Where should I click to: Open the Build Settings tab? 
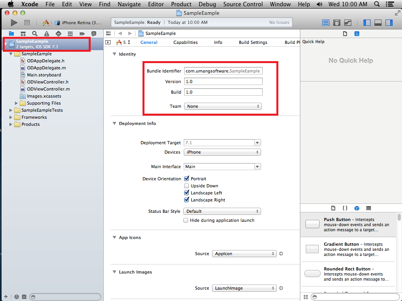click(253, 42)
